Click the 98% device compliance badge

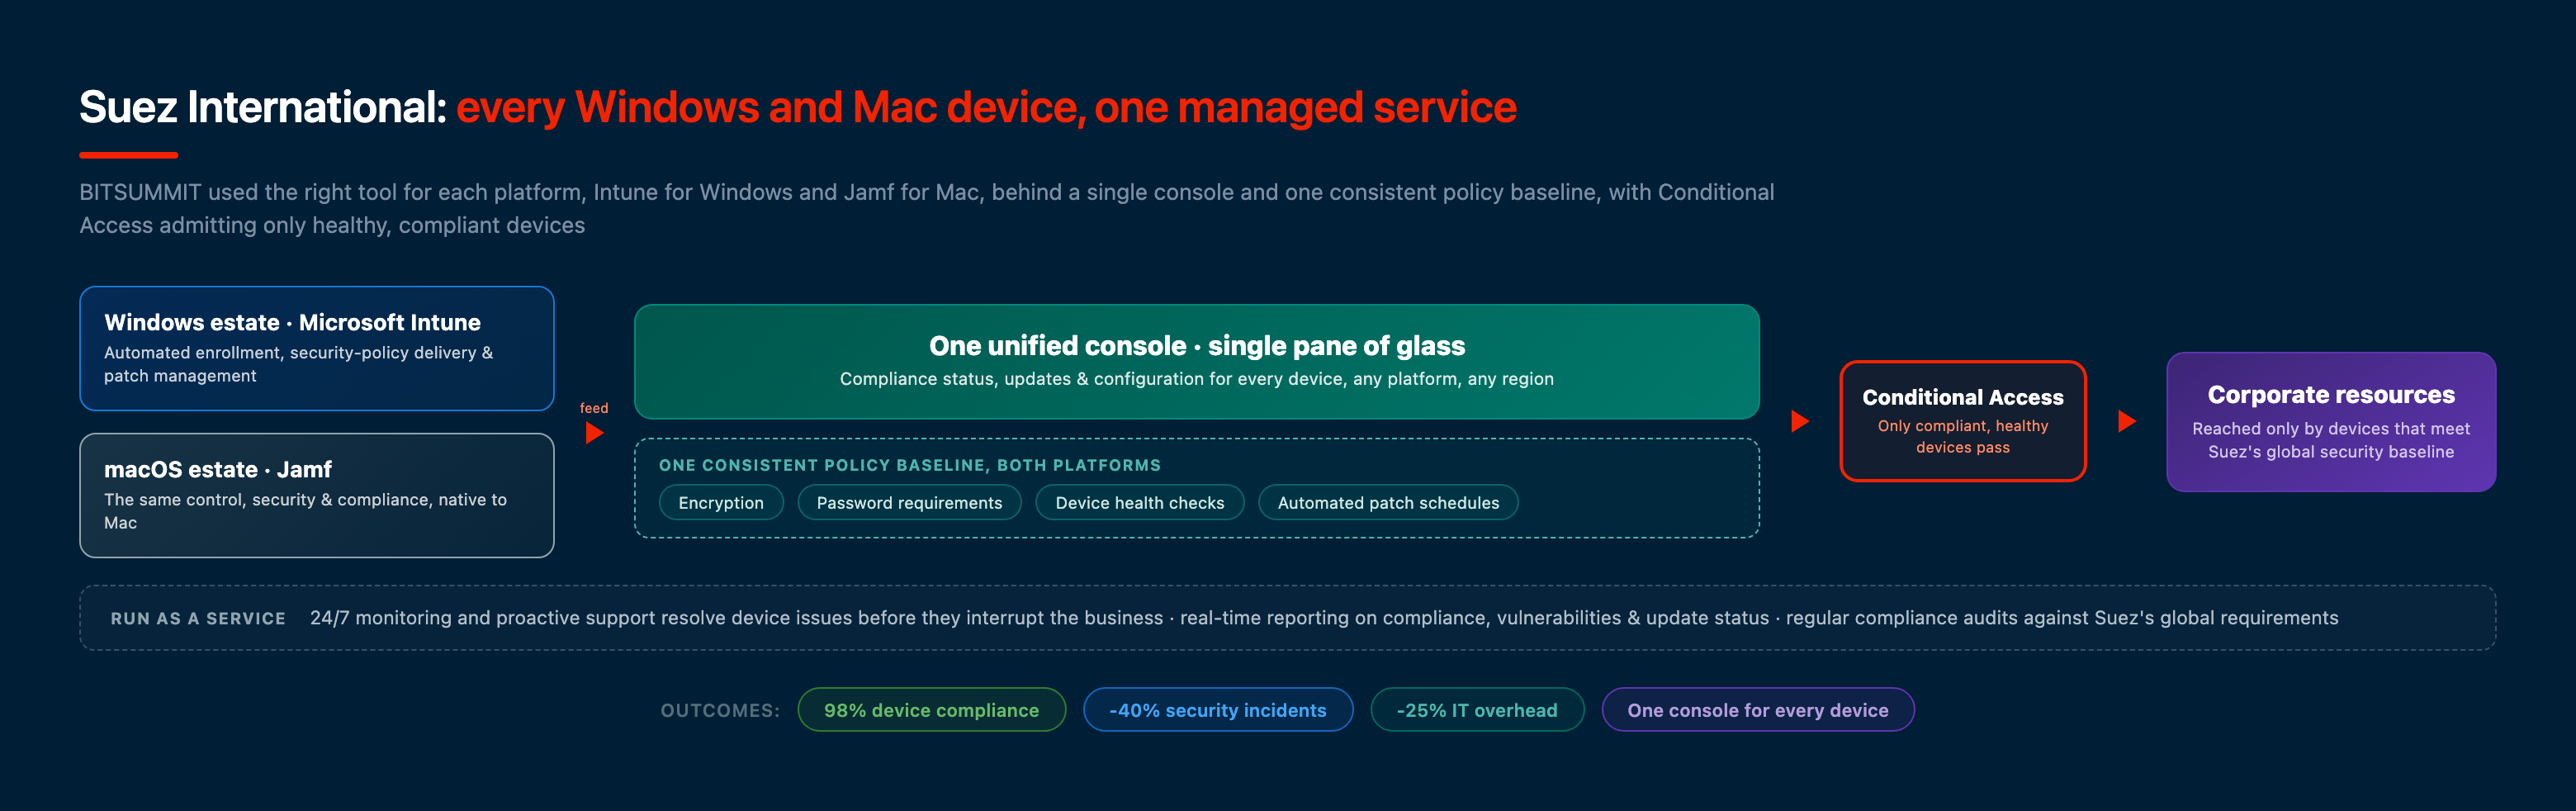[931, 710]
